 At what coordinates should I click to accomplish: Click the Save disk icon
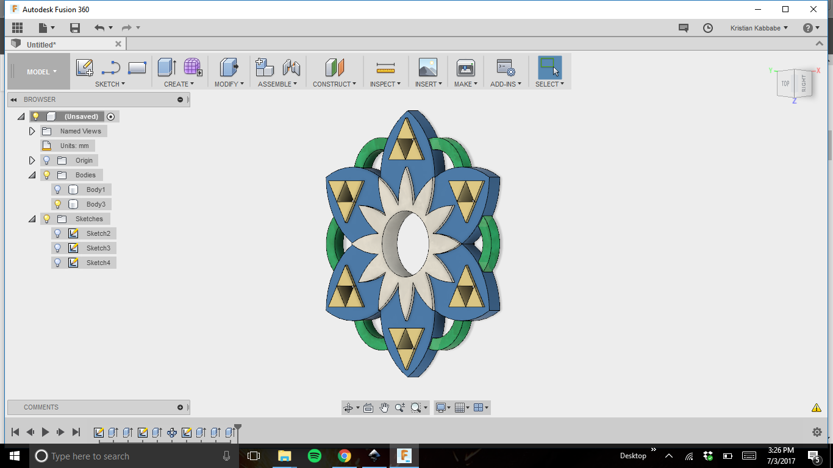coord(75,28)
